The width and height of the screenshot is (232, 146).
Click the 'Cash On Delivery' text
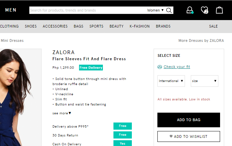(x=67, y=144)
